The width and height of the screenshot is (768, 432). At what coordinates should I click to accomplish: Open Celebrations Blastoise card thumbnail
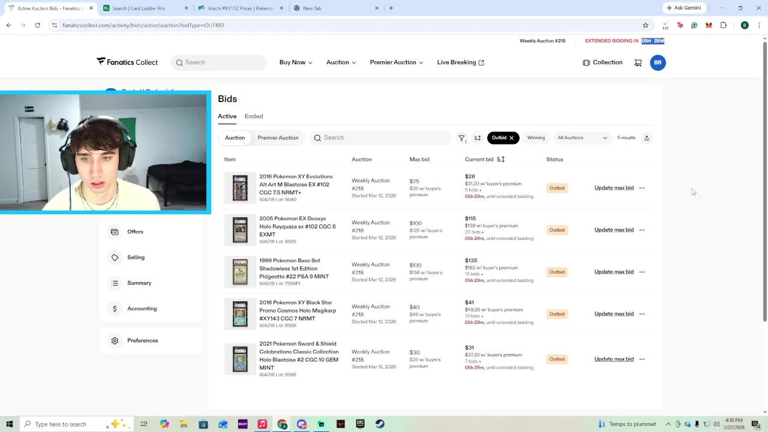[240, 359]
